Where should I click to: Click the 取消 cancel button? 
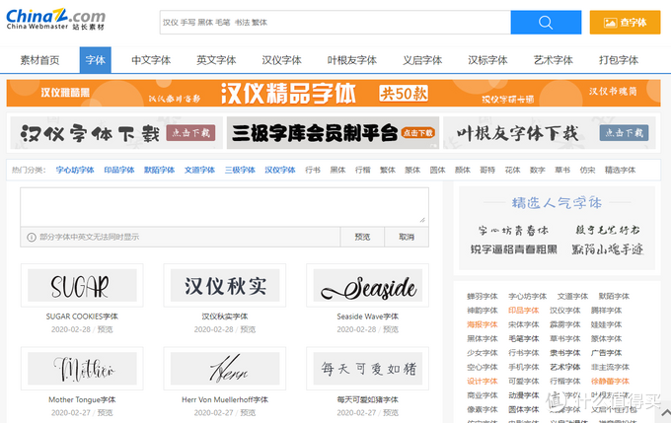point(407,237)
